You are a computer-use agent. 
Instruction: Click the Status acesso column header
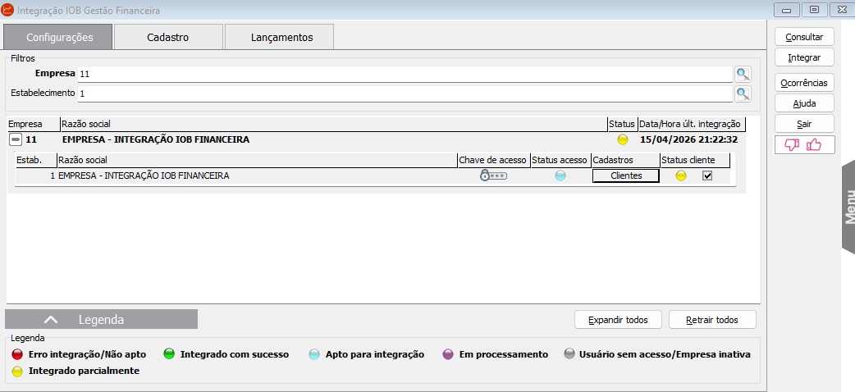point(560,160)
